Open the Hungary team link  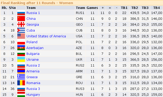(33, 95)
